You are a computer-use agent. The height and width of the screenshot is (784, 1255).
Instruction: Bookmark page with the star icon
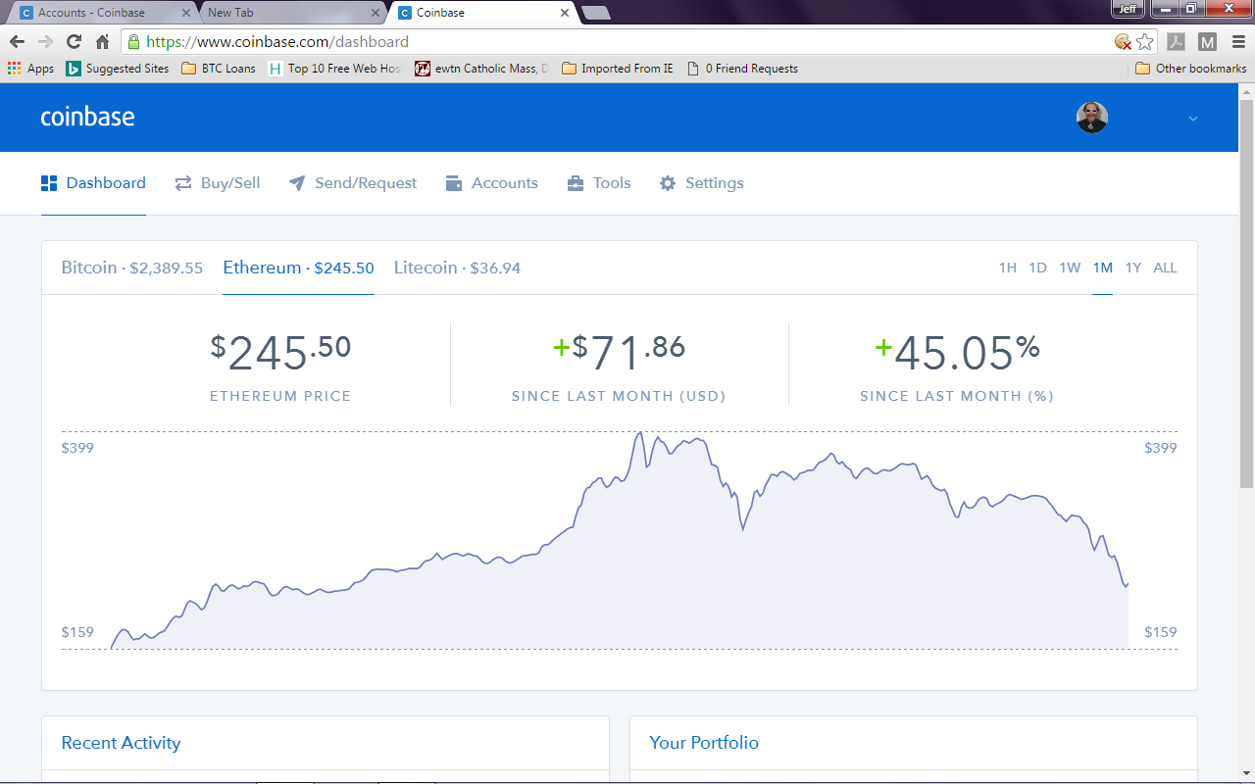pyautogui.click(x=1144, y=42)
